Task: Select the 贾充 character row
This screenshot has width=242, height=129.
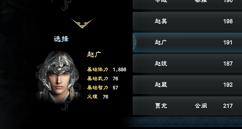Action: click(x=187, y=106)
